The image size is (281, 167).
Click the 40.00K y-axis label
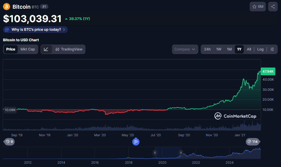click(x=268, y=79)
